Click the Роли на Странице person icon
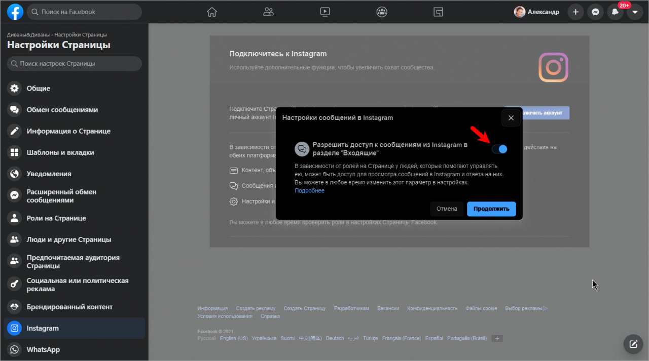The width and height of the screenshot is (649, 361). click(x=15, y=218)
